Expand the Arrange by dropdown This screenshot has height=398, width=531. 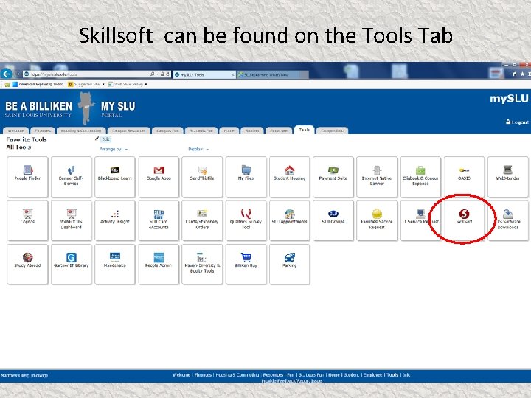click(114, 149)
